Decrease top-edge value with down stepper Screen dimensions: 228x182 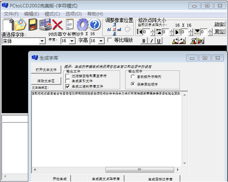[x=172, y=34]
